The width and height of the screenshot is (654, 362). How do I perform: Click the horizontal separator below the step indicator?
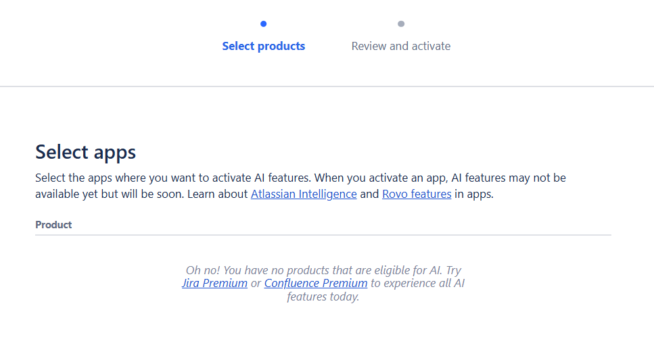(327, 86)
